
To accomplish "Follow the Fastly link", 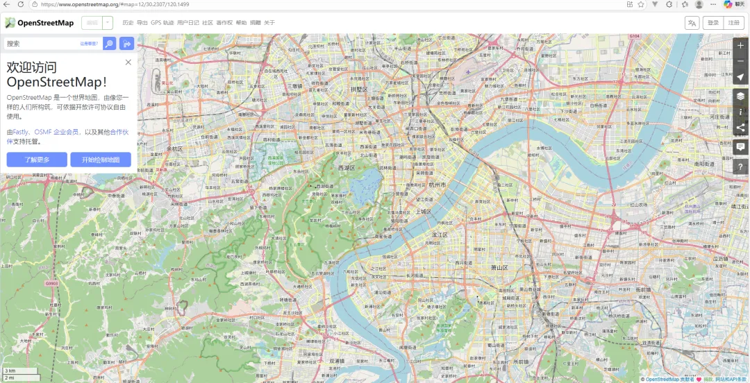I will coord(21,132).
